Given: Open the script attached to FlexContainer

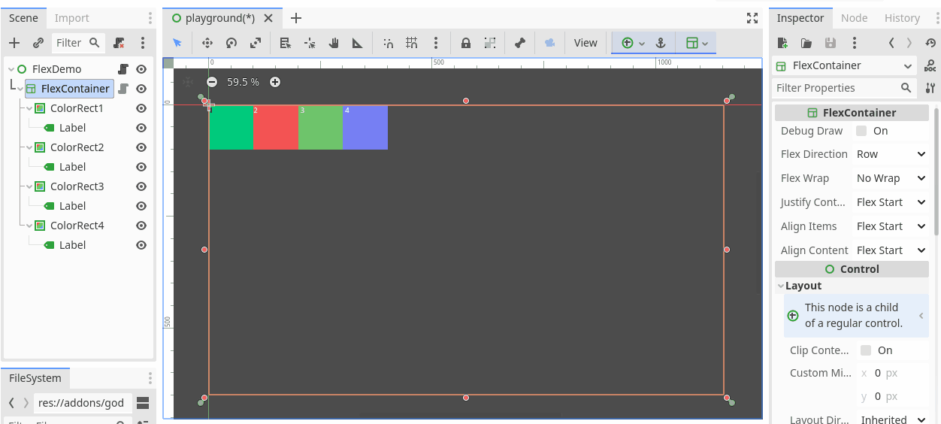Looking at the screenshot, I should (x=123, y=89).
